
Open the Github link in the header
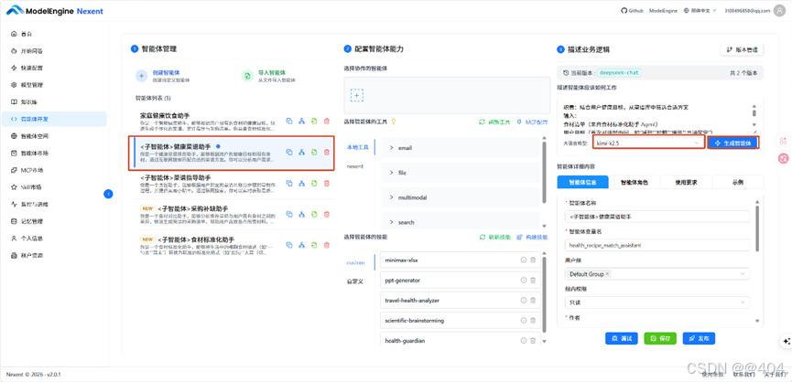coord(632,11)
